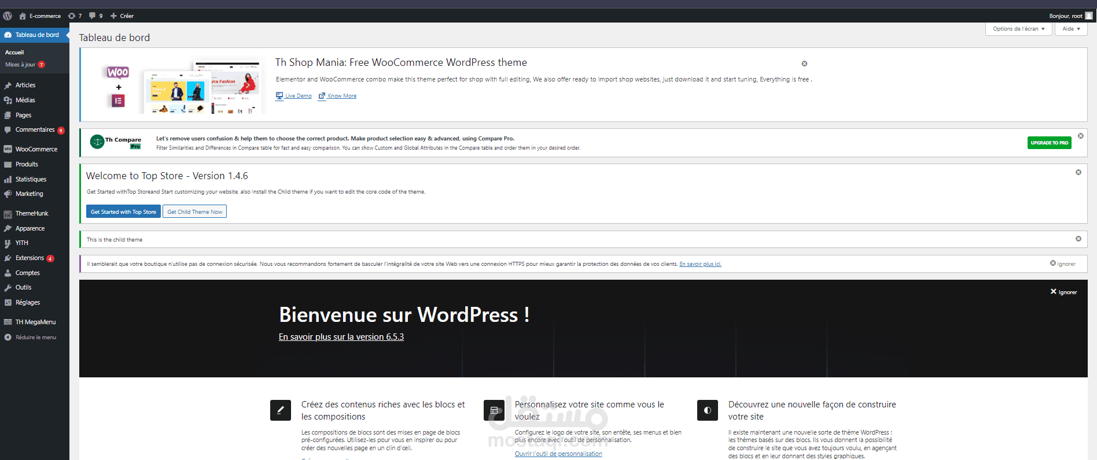The image size is (1097, 460).
Task: Ignore the HTTPS security notice
Action: tap(1063, 264)
